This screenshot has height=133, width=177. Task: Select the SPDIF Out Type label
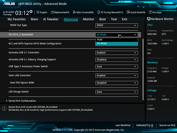tap(18, 25)
